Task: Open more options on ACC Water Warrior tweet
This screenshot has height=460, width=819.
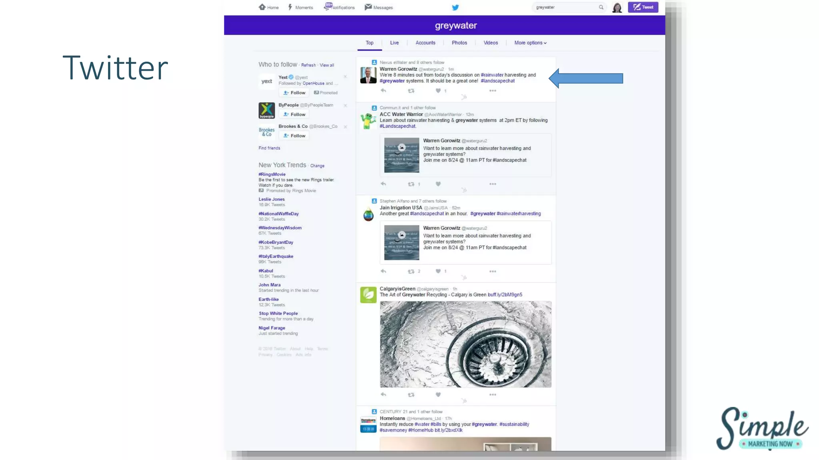Action: coord(493,184)
